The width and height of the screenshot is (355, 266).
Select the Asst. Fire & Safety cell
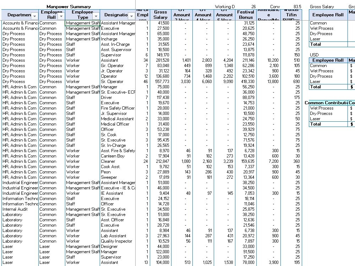coord(118,151)
